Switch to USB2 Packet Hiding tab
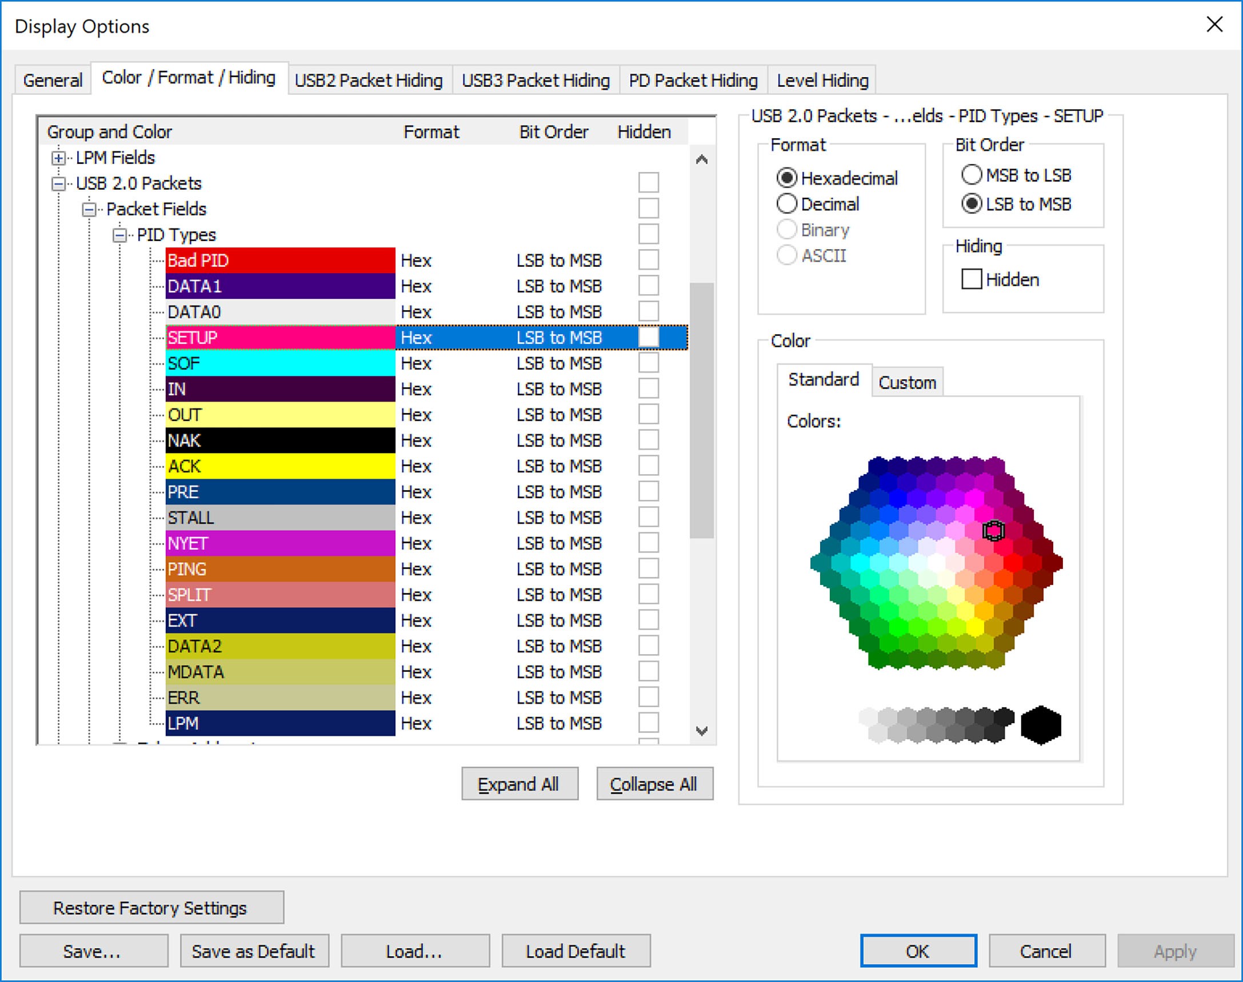Image resolution: width=1243 pixels, height=982 pixels. pos(369,80)
